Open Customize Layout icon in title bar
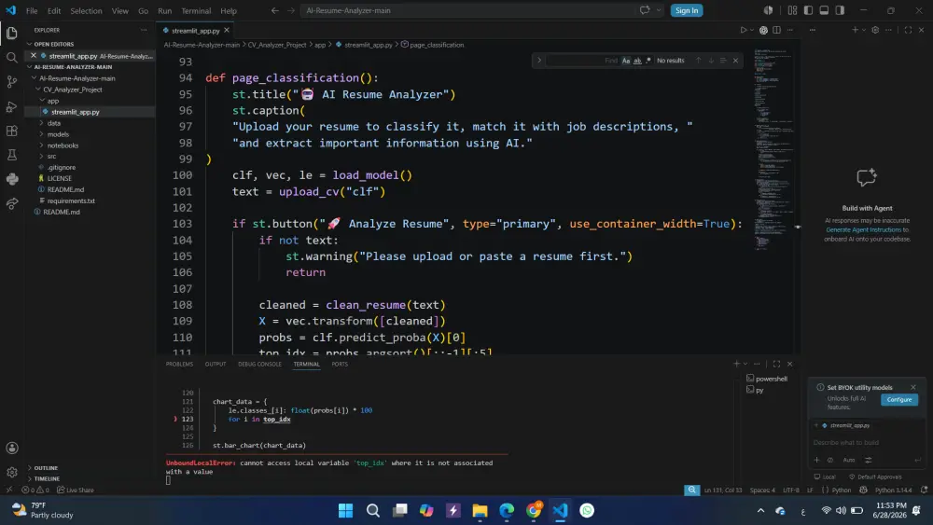This screenshot has width=933, height=525. click(x=792, y=10)
